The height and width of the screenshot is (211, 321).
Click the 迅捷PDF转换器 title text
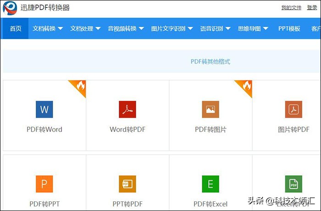pos(45,8)
